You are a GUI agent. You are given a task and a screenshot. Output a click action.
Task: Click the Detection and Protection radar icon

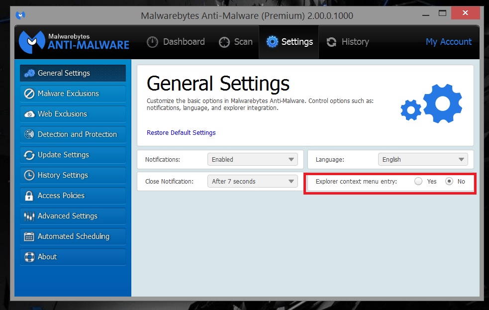(x=29, y=134)
